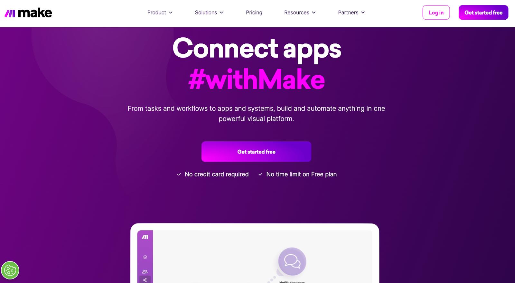Image resolution: width=515 pixels, height=283 pixels.
Task: Click the checkmark beside No credit card required
Action: (x=179, y=175)
